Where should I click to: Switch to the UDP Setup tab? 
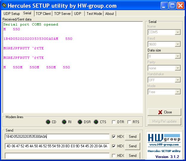pos(12,14)
